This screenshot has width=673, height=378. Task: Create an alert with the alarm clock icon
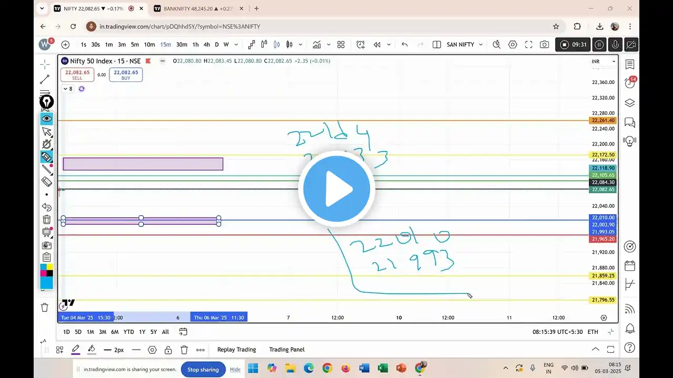click(360, 45)
